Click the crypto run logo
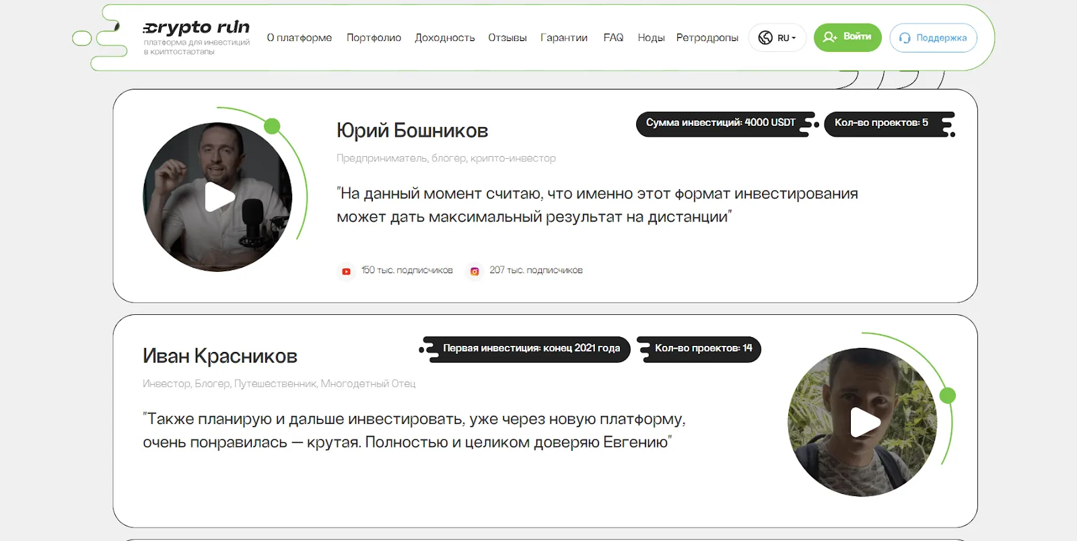 click(196, 28)
